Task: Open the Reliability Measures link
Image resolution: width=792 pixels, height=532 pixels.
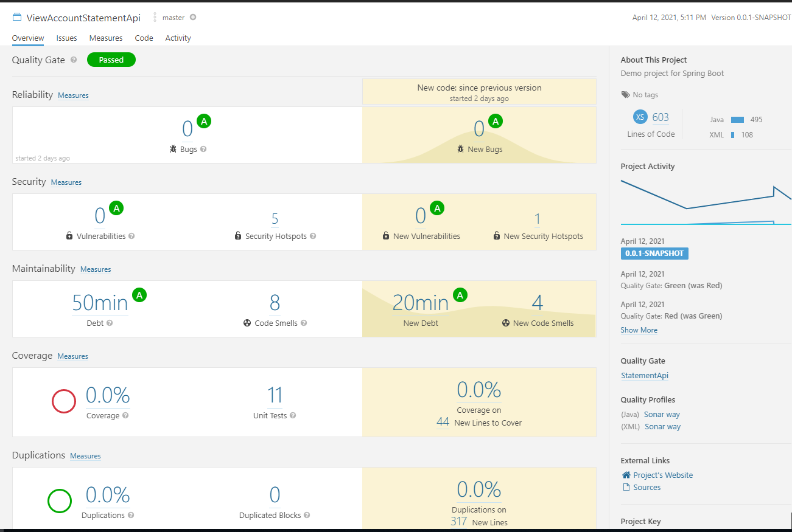Action: pos(73,95)
